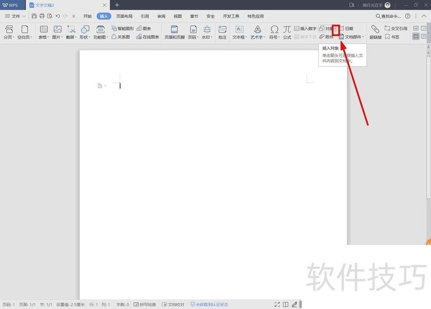The height and width of the screenshot is (309, 431).
Task: Toggle 拼写检查 spell check in status bar
Action: [145, 304]
